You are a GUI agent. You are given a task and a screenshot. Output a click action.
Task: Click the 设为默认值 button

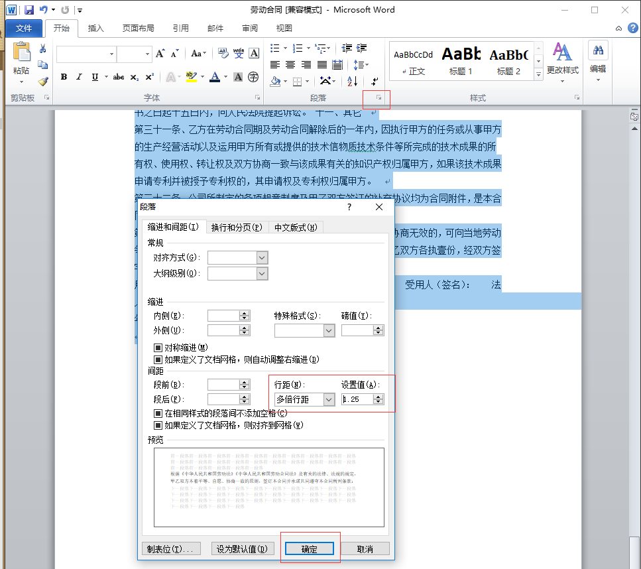(242, 549)
